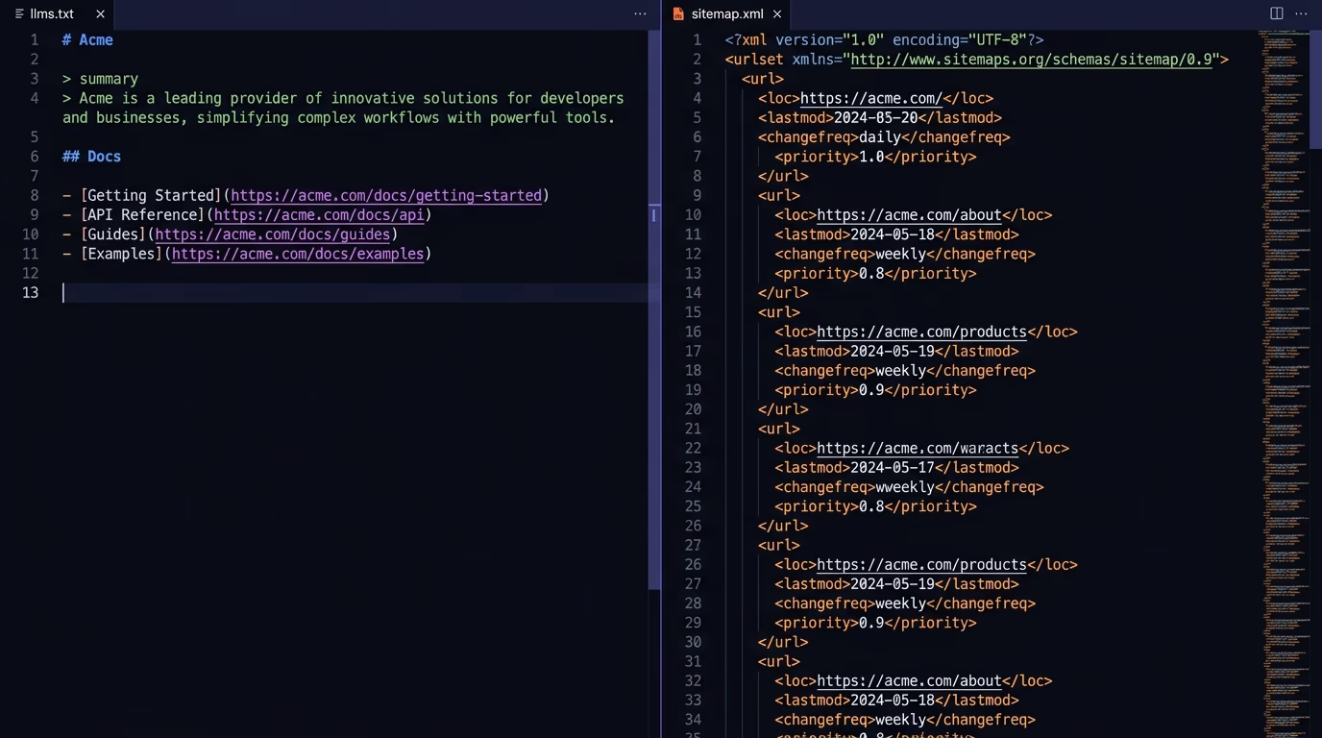
Task: Open the Getting Started docs link
Action: 386,195
